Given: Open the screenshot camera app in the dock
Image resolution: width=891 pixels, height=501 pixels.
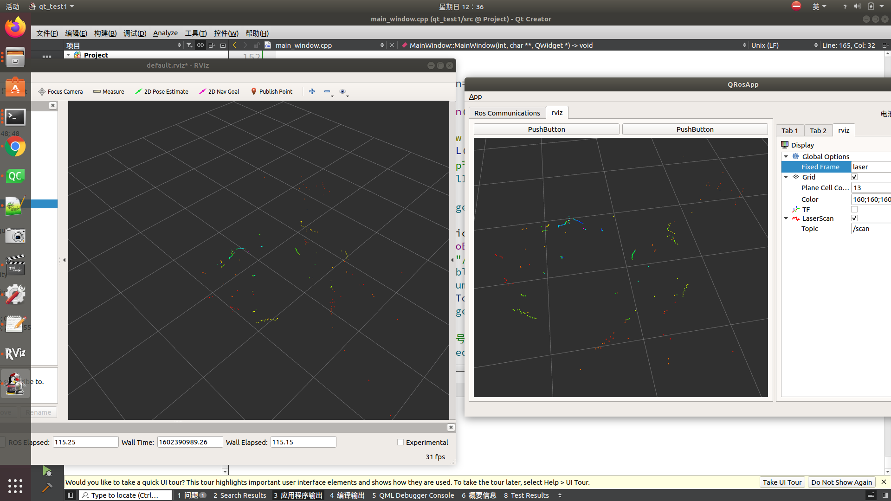Looking at the screenshot, I should [15, 236].
